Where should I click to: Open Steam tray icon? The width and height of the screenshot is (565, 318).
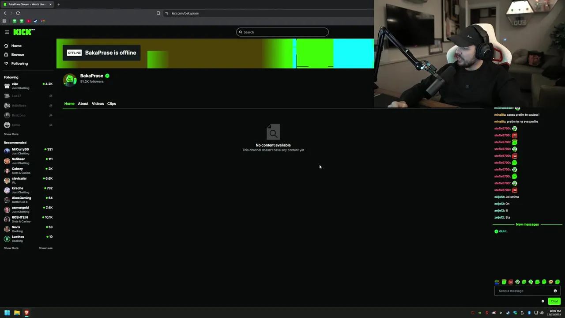click(508, 313)
